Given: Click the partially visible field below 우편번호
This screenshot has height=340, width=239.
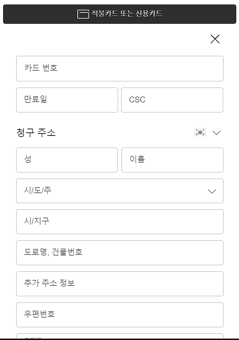Looking at the screenshot, I should pos(120,336).
